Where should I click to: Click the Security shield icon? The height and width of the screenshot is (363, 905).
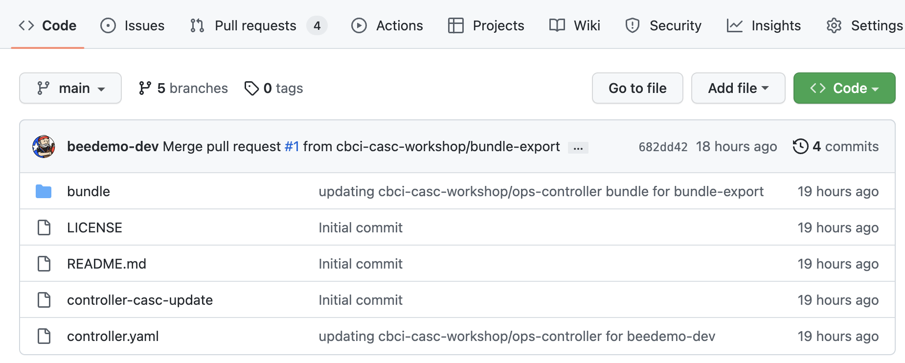coord(632,25)
